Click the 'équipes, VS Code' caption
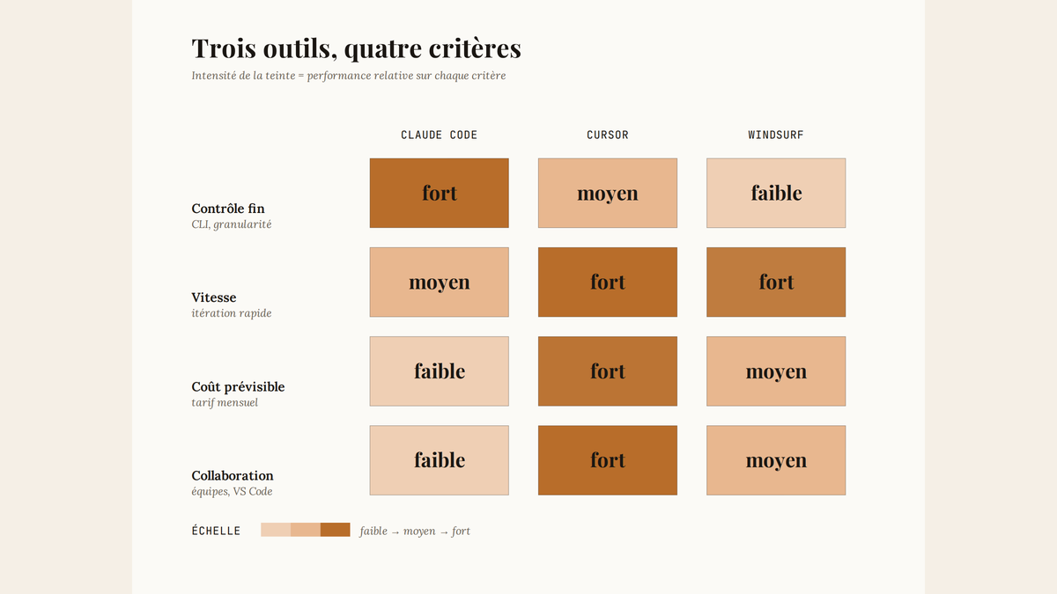 (x=232, y=492)
